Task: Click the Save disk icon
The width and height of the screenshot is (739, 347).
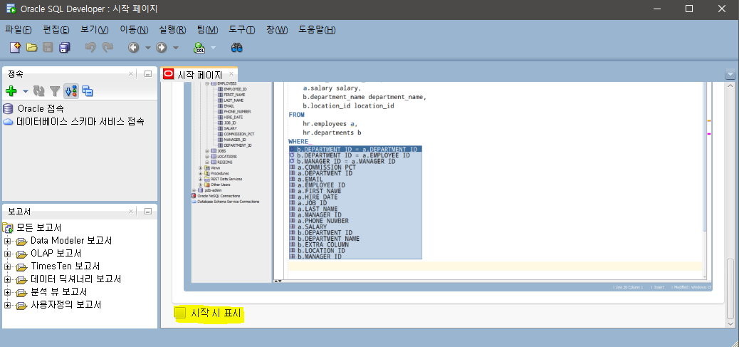Action: [48, 48]
